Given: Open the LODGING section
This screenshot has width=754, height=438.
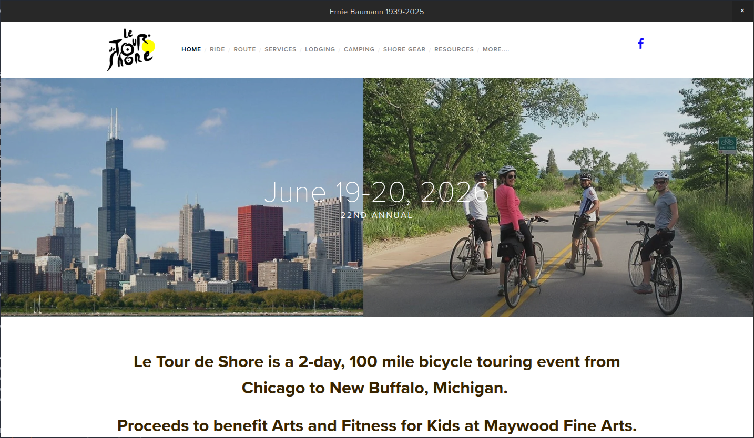Looking at the screenshot, I should coord(320,49).
